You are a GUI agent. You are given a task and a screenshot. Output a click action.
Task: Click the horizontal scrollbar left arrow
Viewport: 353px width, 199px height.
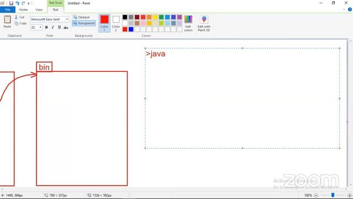[2, 189]
